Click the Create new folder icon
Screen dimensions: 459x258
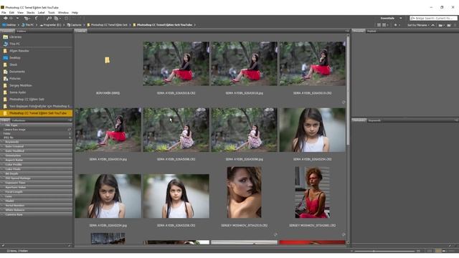click(x=449, y=25)
